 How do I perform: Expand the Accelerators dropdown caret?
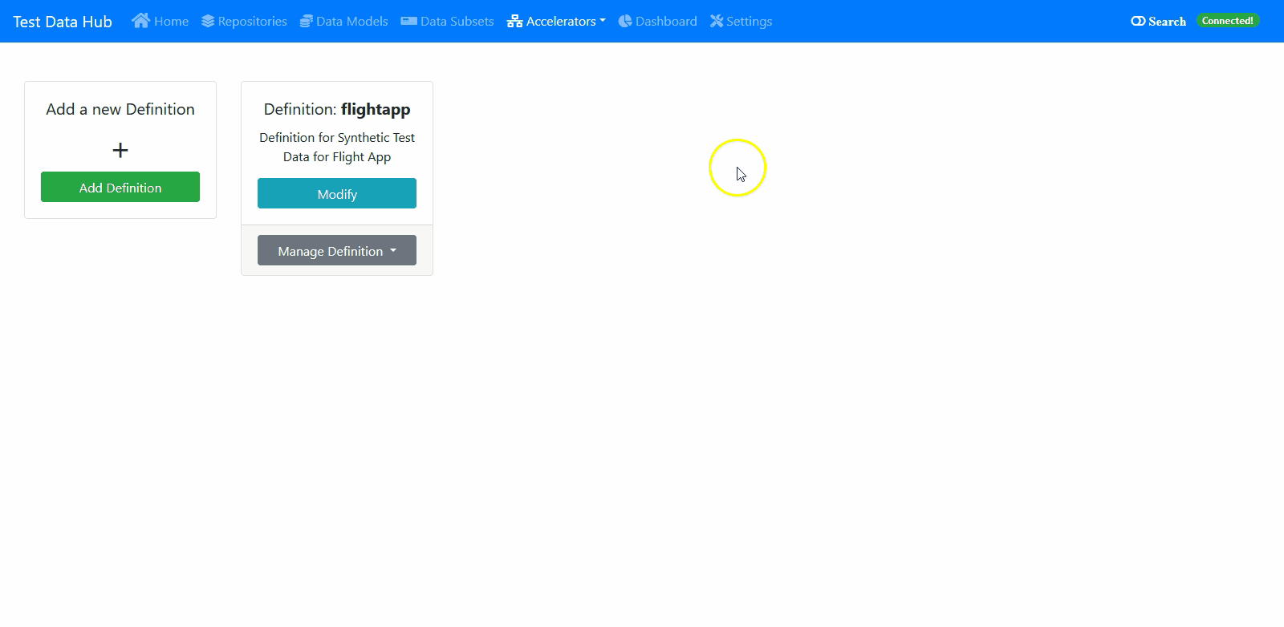click(x=603, y=21)
